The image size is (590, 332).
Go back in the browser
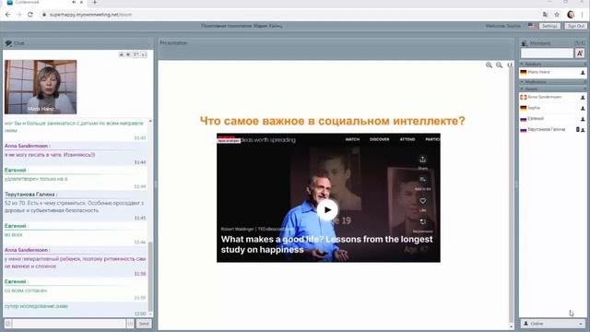[8, 15]
